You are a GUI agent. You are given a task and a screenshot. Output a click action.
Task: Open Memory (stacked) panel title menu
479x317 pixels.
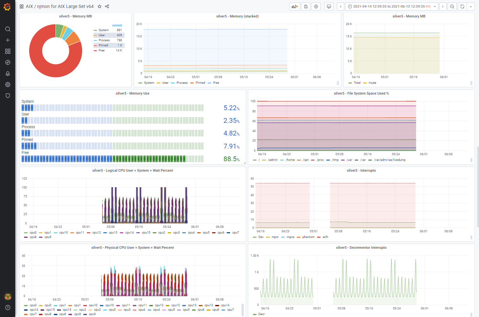pos(237,17)
